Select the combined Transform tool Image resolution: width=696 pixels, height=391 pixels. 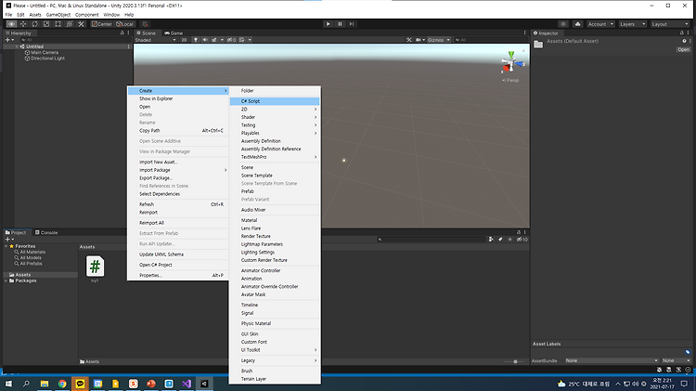click(x=70, y=24)
